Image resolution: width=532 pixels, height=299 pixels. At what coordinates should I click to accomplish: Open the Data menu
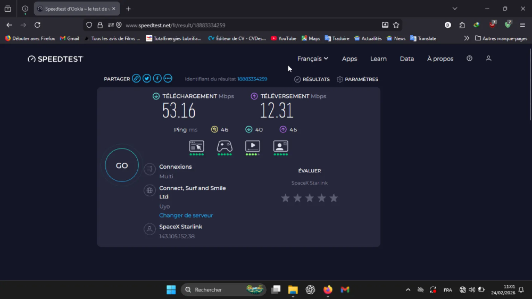point(407,59)
